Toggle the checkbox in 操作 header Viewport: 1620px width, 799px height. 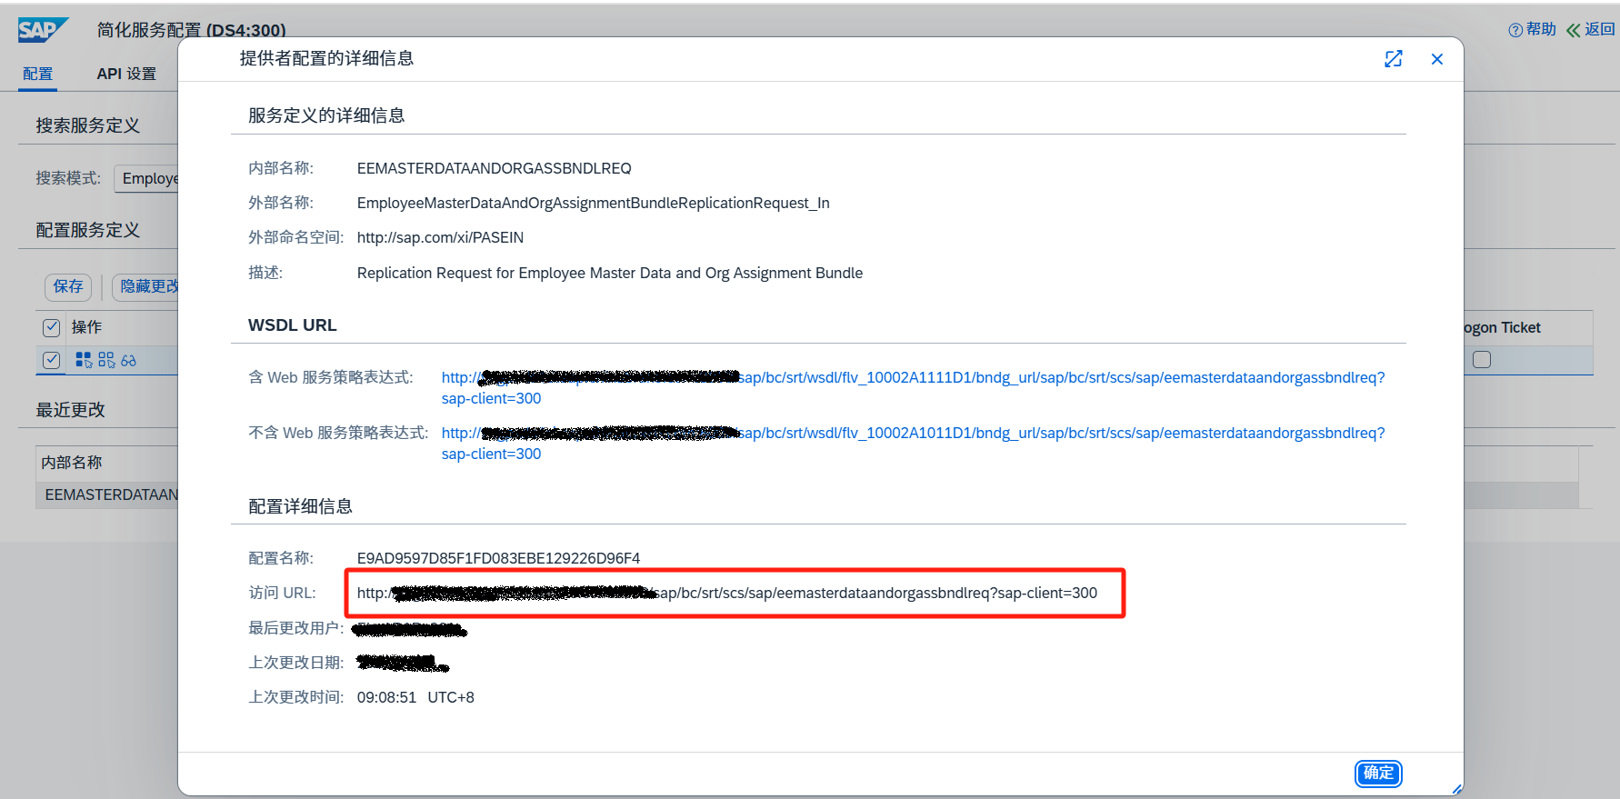52,327
